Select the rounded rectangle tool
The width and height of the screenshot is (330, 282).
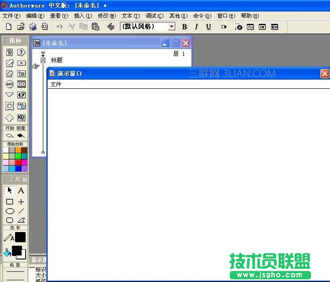[9, 220]
